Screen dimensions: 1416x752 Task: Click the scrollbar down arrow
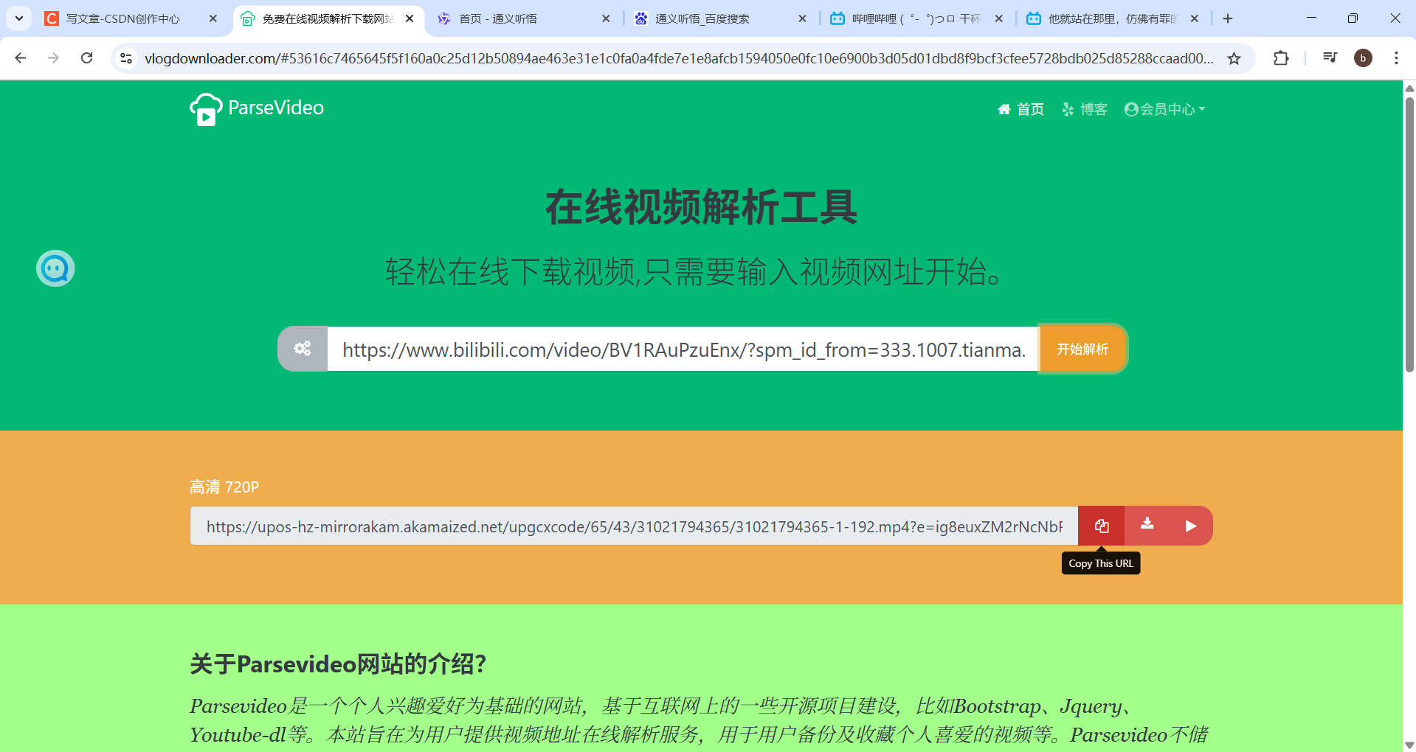[x=1409, y=745]
